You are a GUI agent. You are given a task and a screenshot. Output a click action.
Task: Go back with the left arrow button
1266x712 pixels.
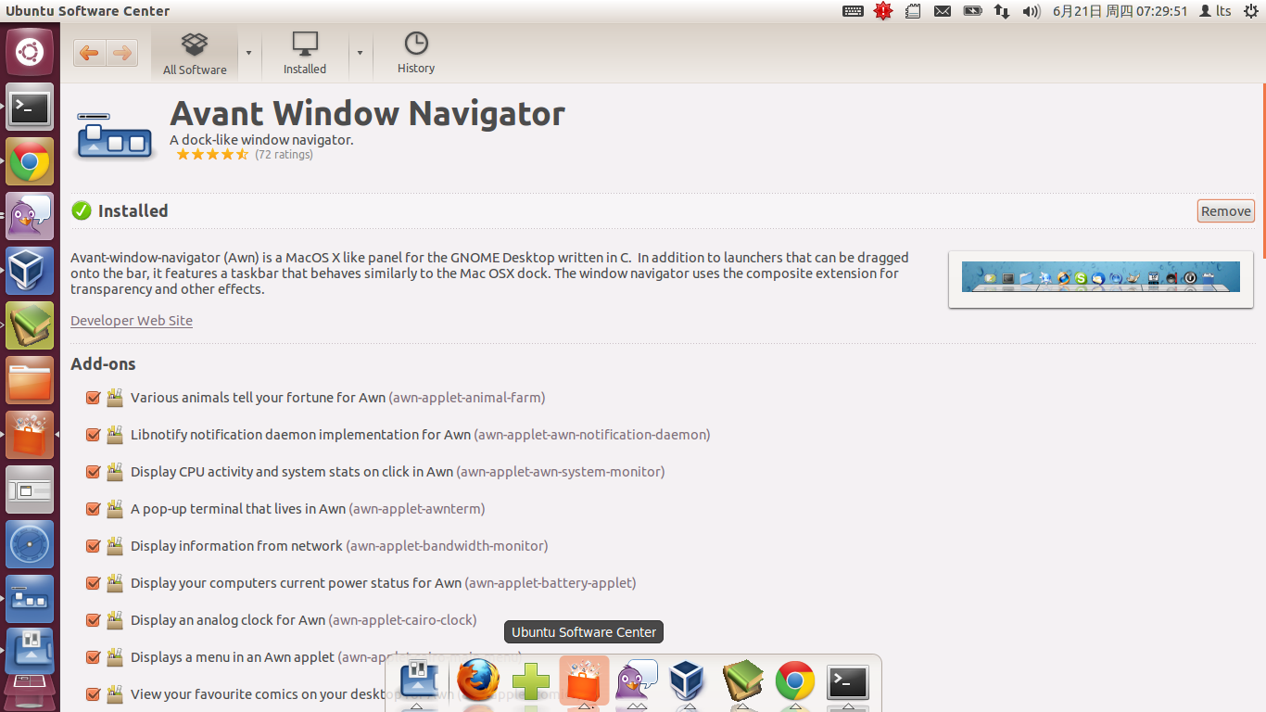89,53
